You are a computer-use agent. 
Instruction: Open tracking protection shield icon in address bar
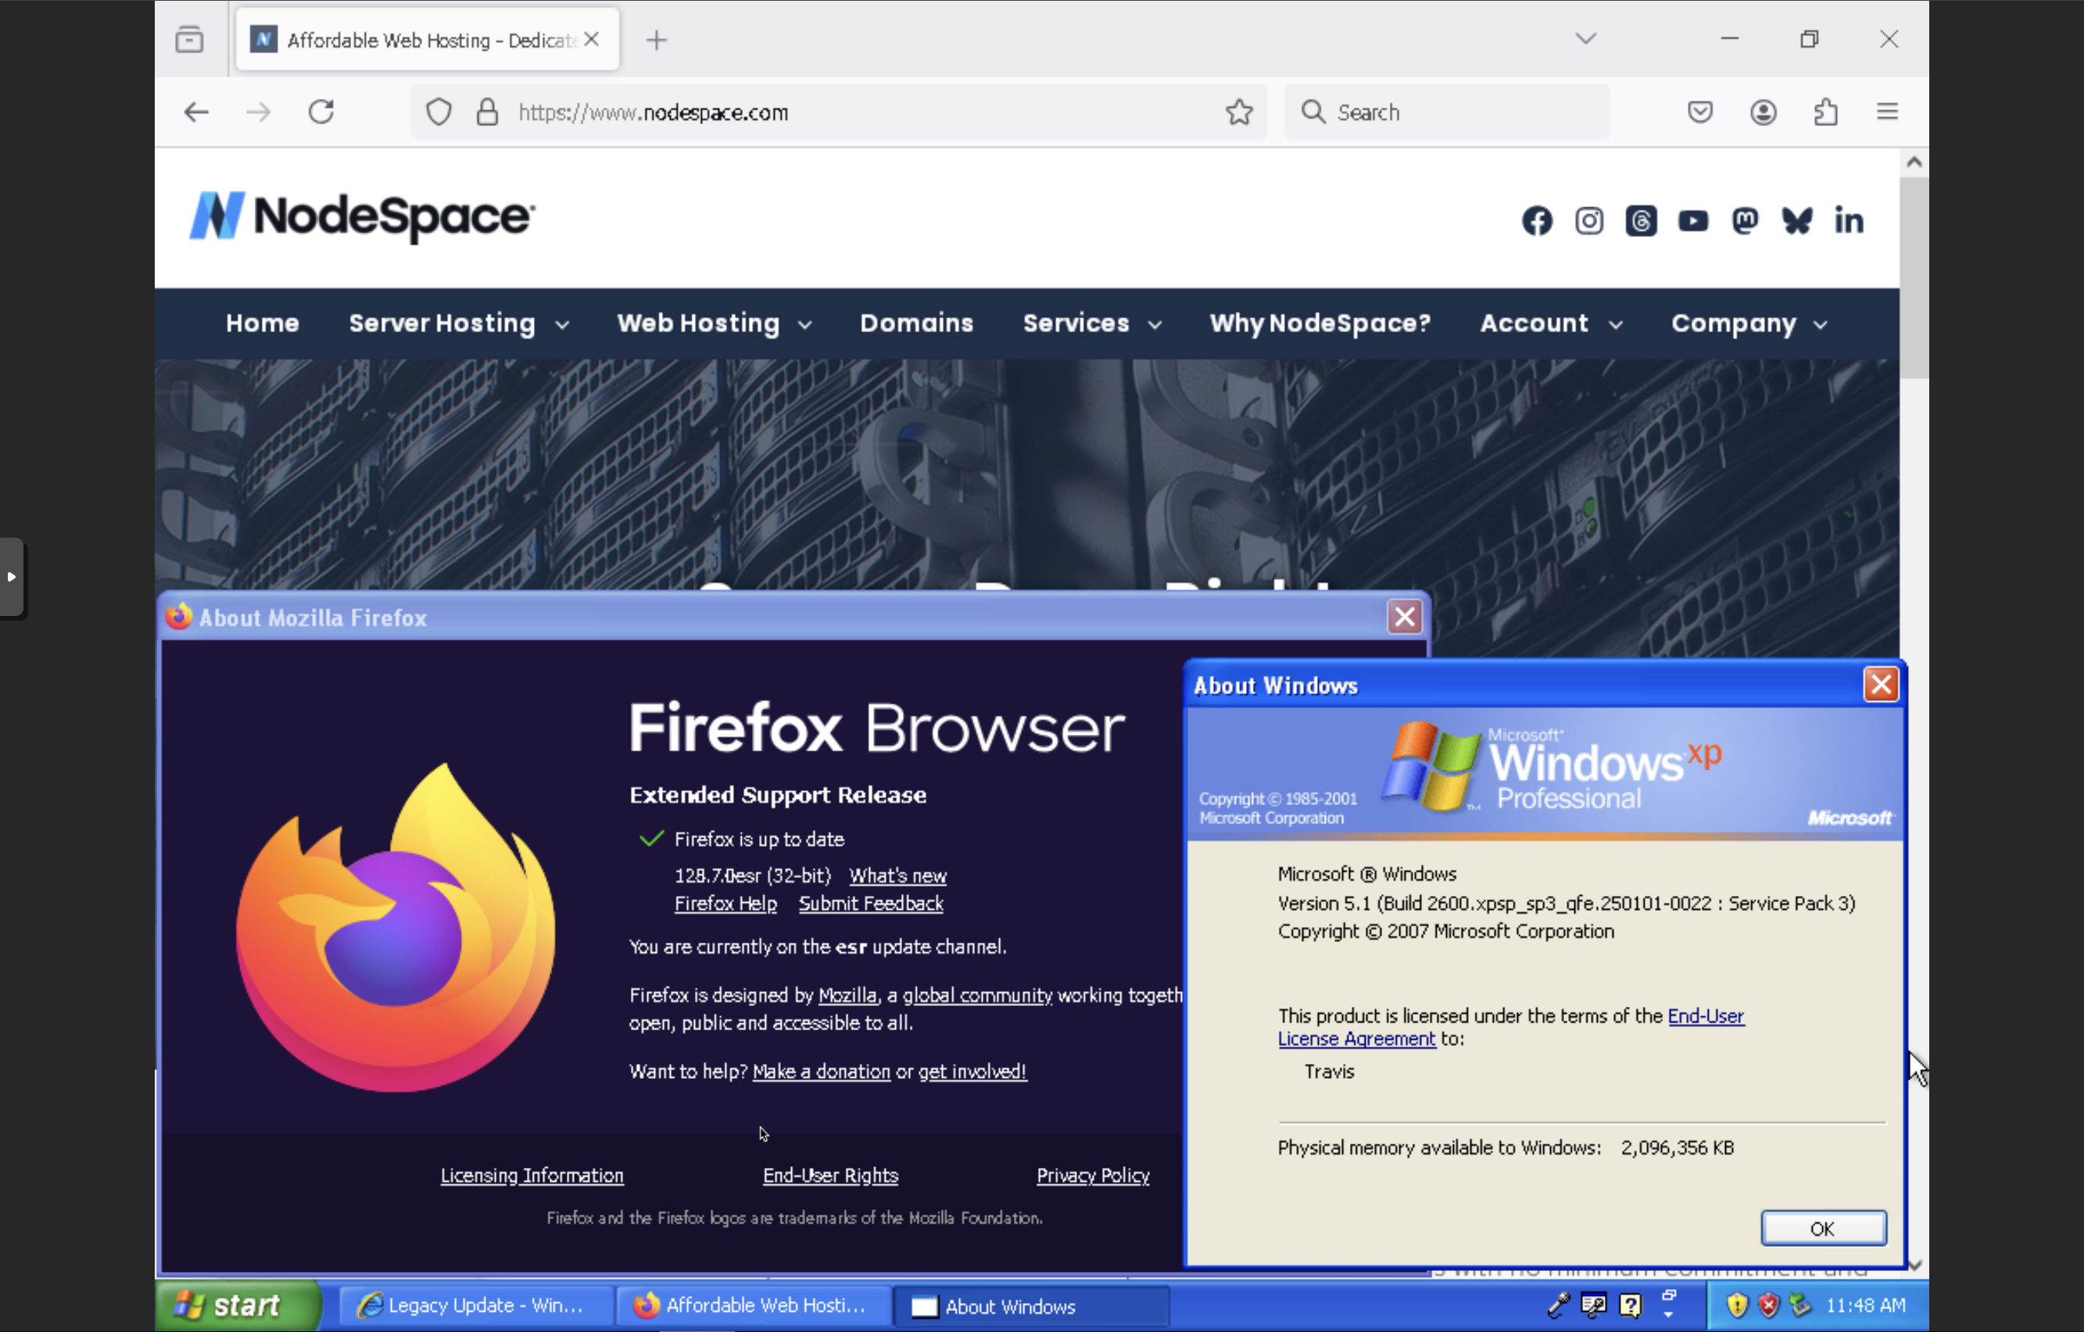[439, 113]
